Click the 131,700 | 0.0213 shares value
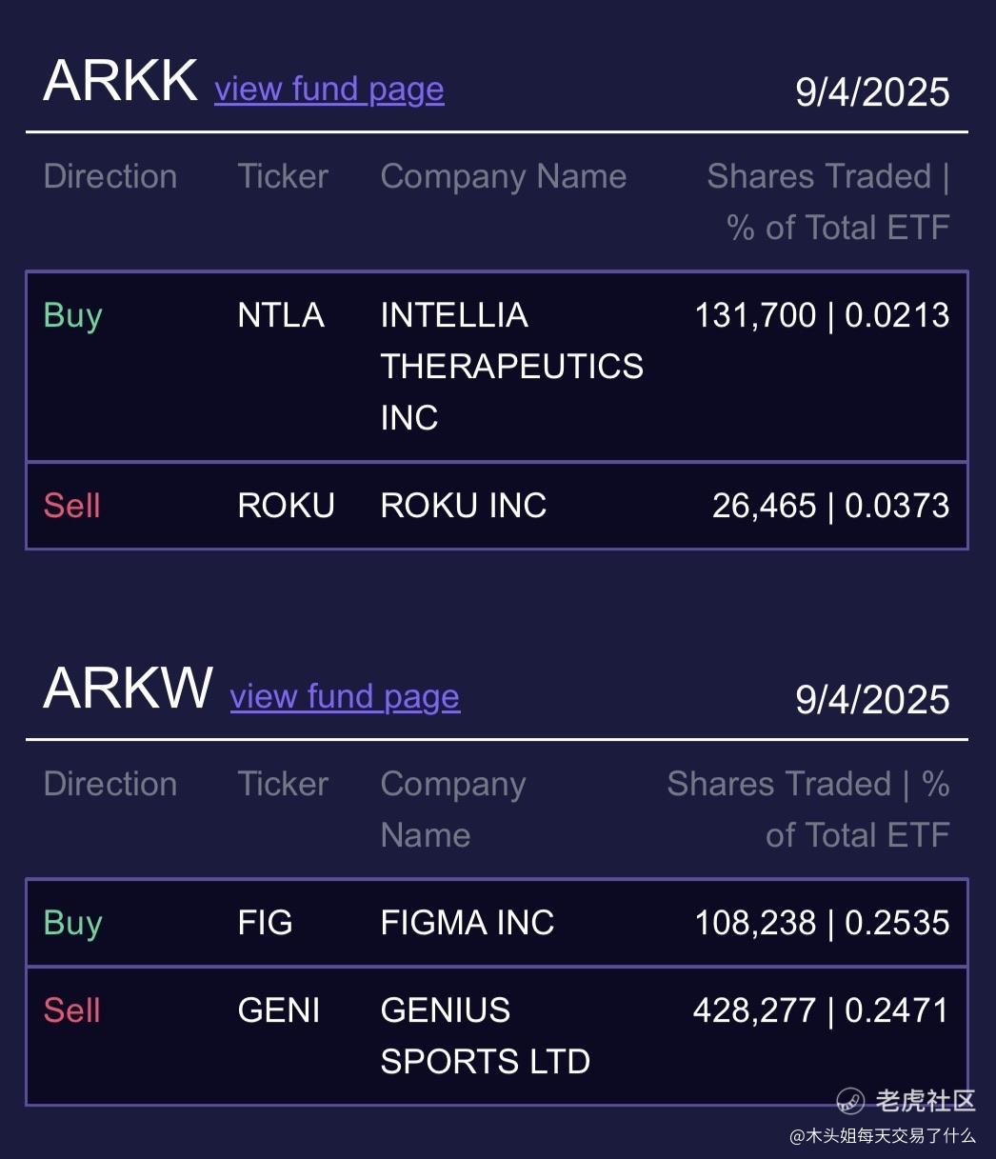 click(822, 315)
